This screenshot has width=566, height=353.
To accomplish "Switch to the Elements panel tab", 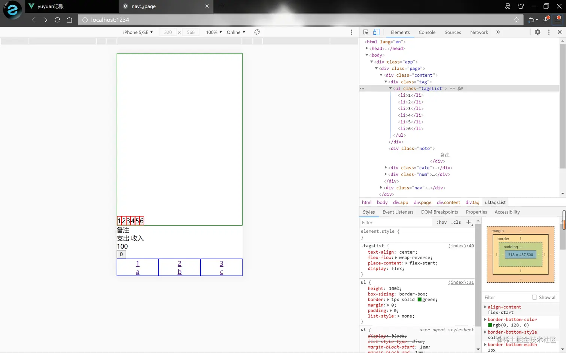I will [400, 32].
